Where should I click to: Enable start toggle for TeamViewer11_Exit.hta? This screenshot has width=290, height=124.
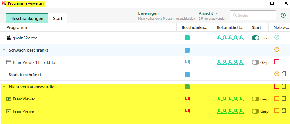pos(255,62)
